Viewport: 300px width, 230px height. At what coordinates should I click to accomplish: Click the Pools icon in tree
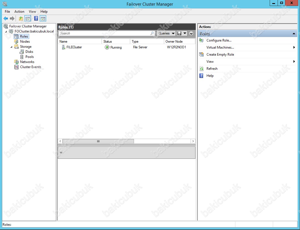point(22,57)
